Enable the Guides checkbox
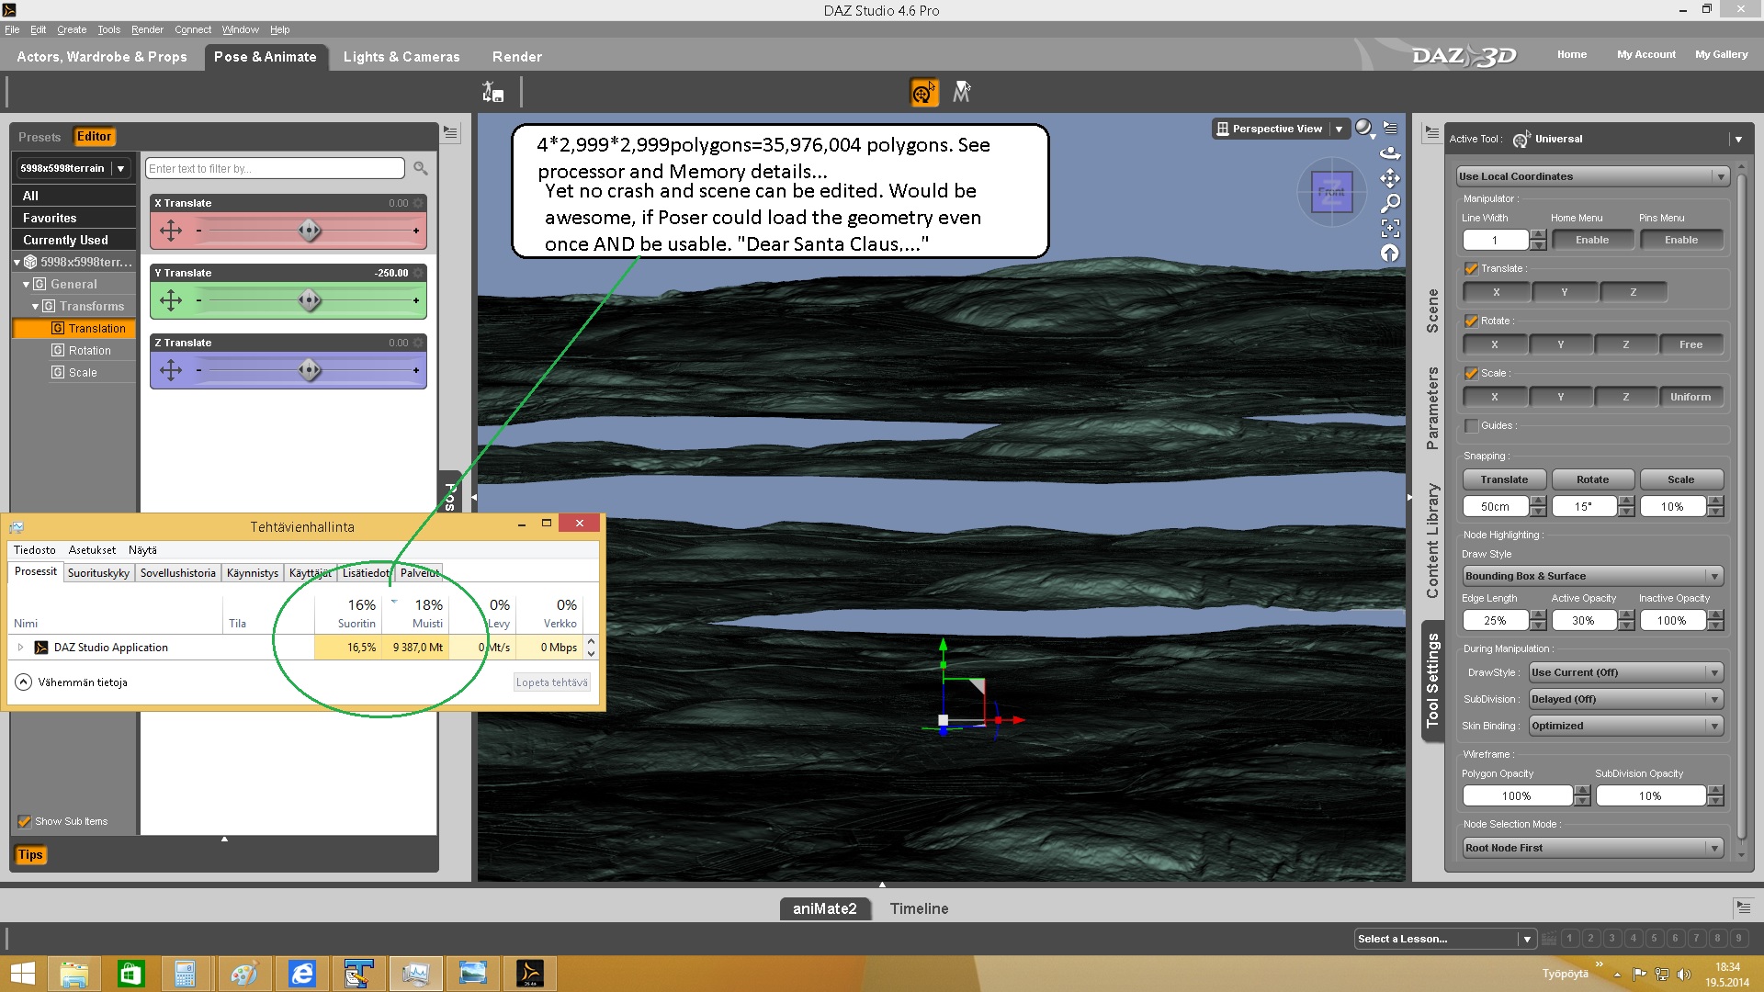 [1471, 426]
